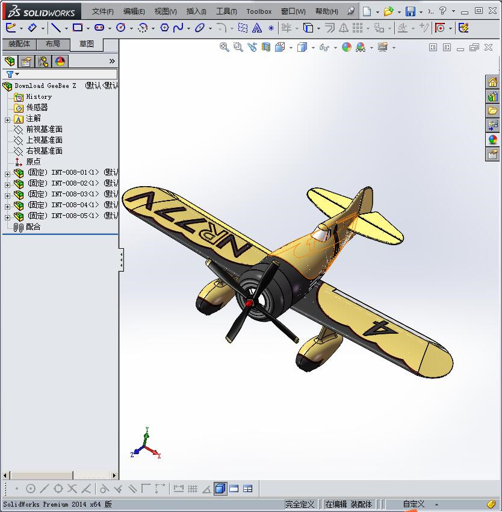Click the Previous View icon
The height and width of the screenshot is (512, 502).
(x=252, y=47)
